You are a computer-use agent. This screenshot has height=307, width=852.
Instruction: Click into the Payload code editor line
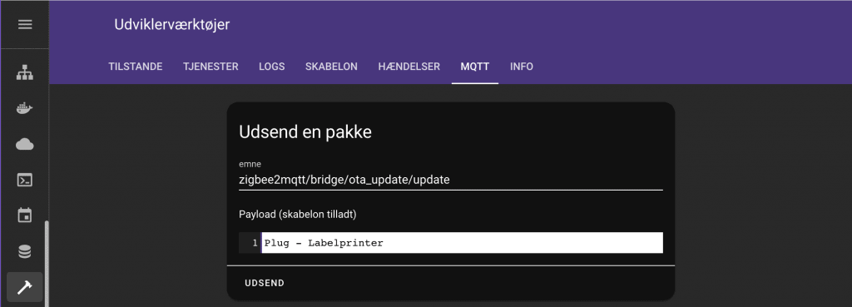(x=463, y=243)
